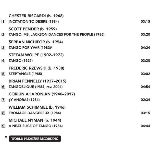Select the boxed track number 7 icon
Screen dimensions: 153x153
pos(3,100)
